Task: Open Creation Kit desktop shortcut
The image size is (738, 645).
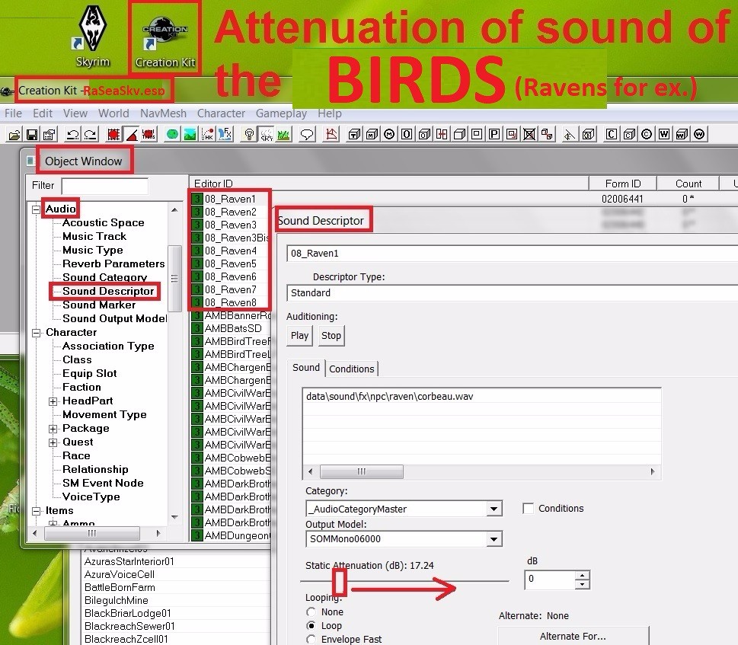Action: coord(165,37)
